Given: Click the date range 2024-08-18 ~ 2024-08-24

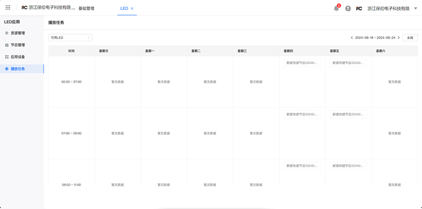Looking at the screenshot, I should tap(375, 38).
